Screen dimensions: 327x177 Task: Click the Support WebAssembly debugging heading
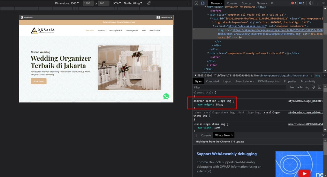227,154
